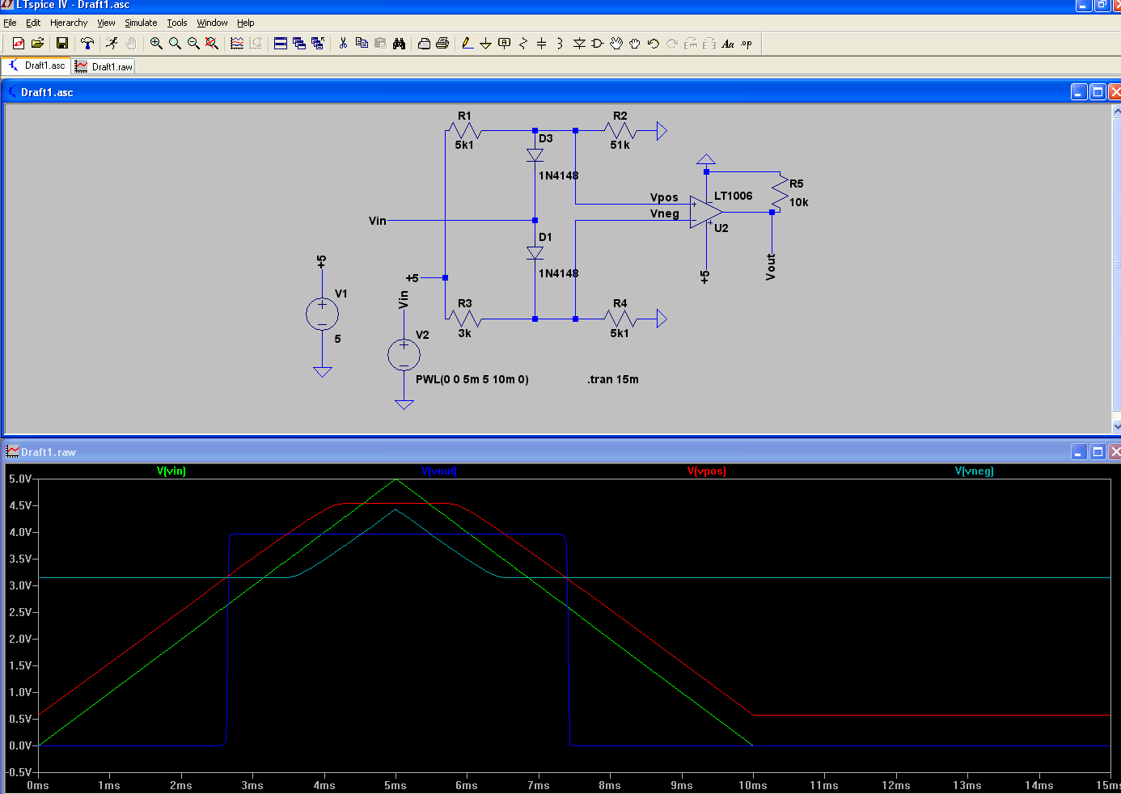Select the Drag closed-hand tool
The image size is (1121, 794).
pyautogui.click(x=635, y=44)
